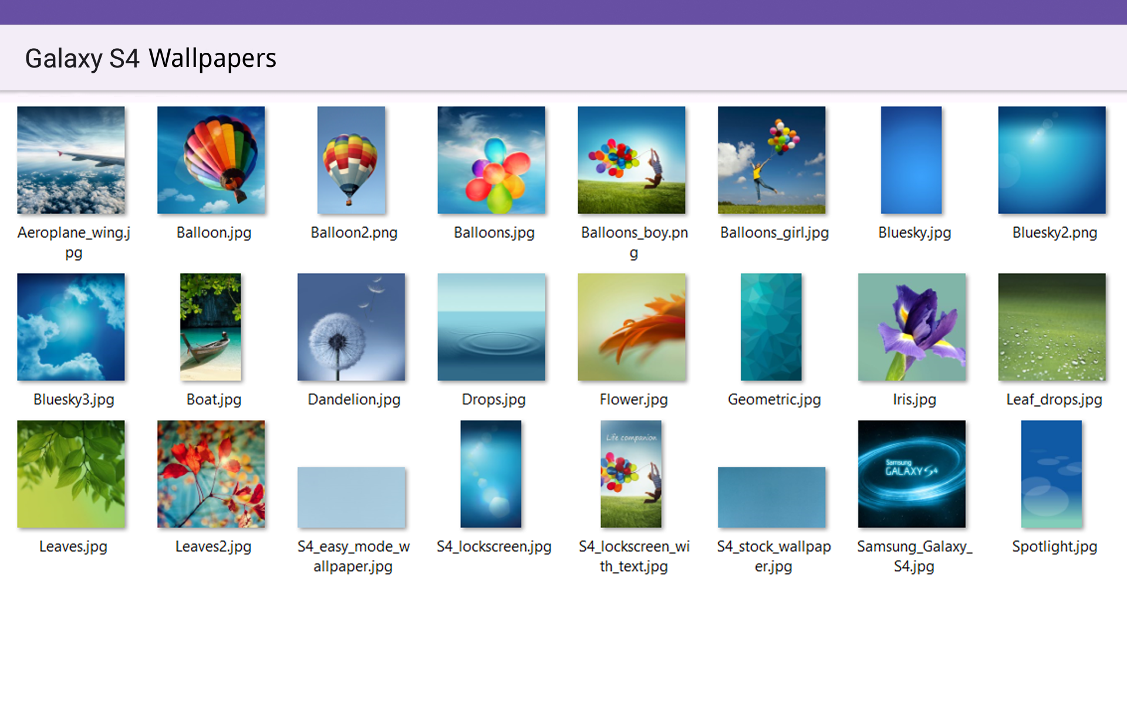Click the Drops.jpg file name label
This screenshot has height=704, width=1127.
pos(494,400)
